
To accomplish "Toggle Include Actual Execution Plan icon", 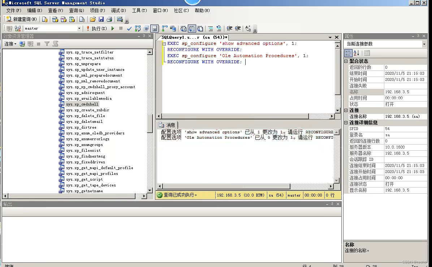I will 165,29.
